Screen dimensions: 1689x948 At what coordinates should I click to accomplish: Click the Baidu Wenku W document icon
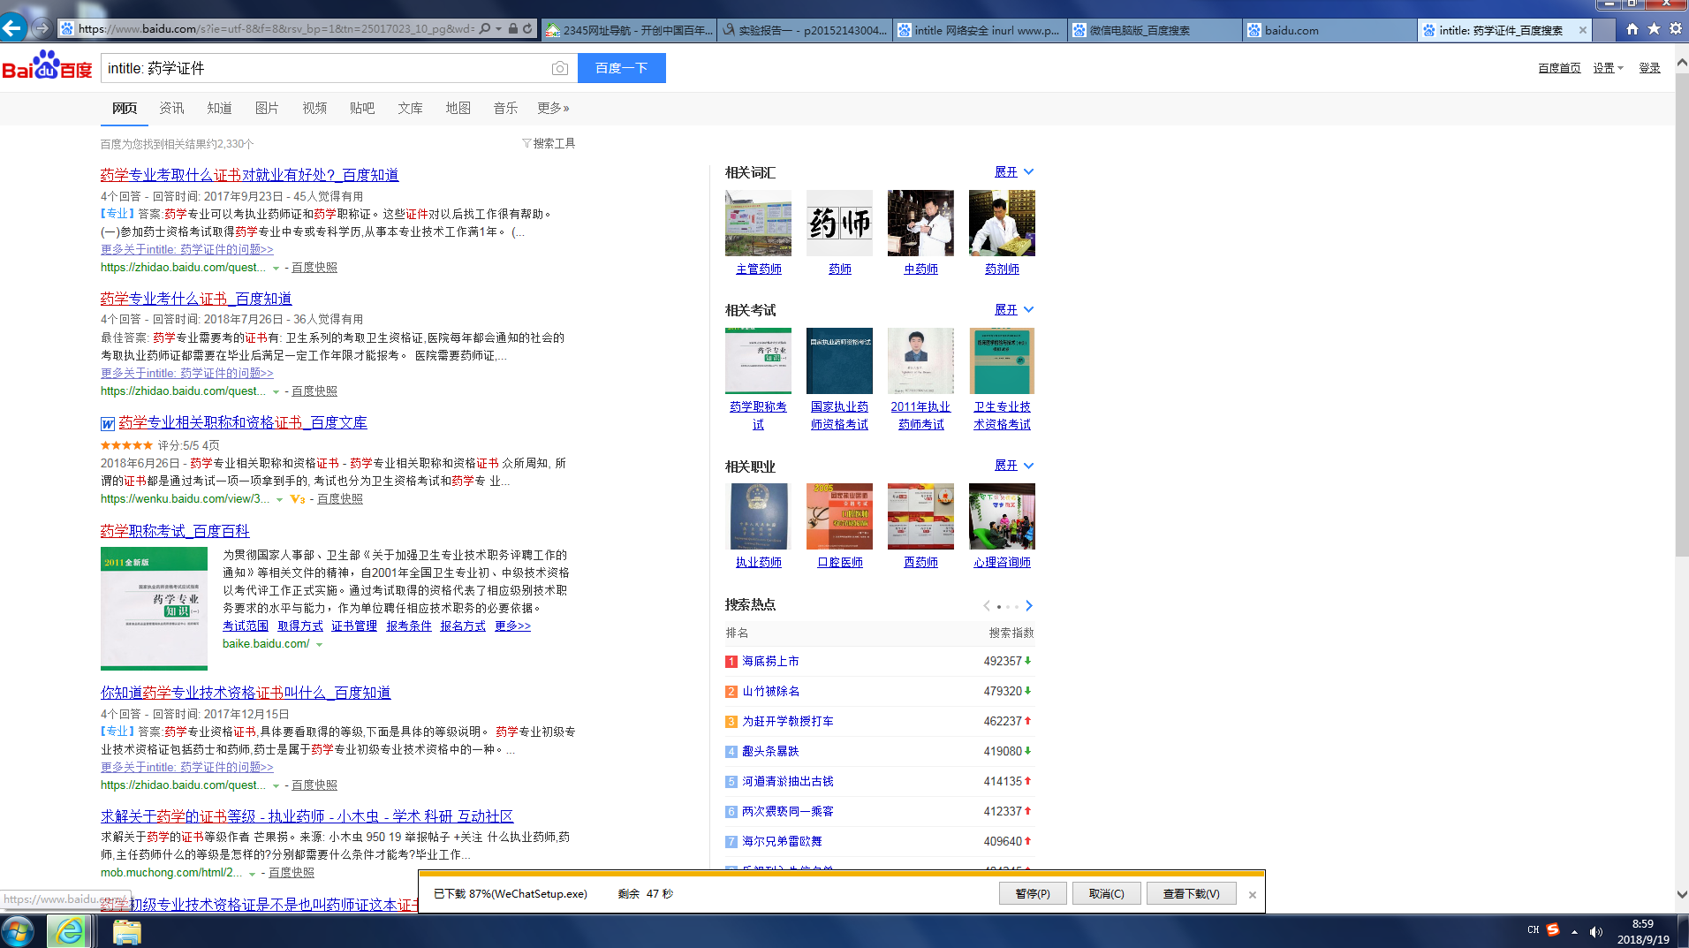tap(108, 424)
